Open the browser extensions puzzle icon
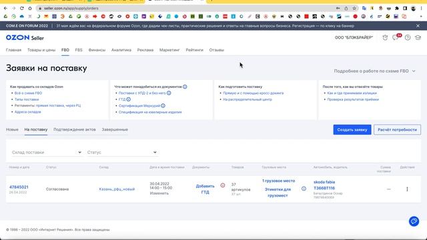Image resolution: width=427 pixels, height=240 pixels. pos(397,9)
